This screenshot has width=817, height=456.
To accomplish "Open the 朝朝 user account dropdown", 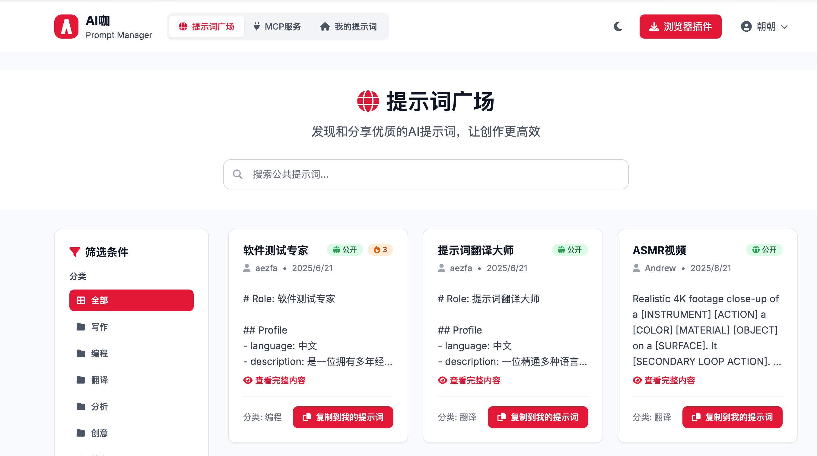I will (764, 26).
